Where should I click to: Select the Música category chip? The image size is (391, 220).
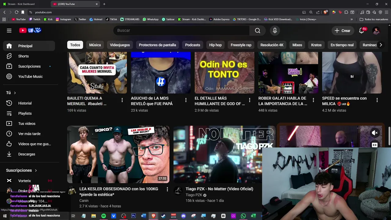[95, 45]
